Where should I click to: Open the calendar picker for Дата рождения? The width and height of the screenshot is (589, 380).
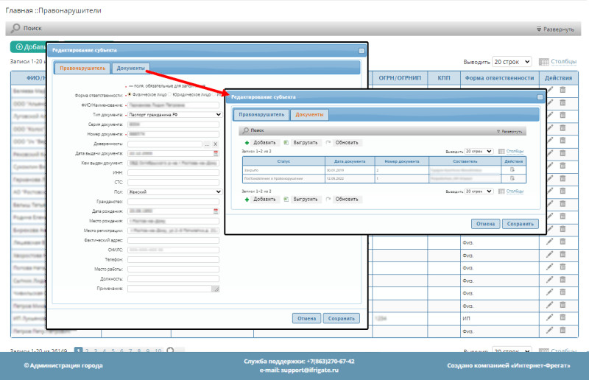coord(216,211)
